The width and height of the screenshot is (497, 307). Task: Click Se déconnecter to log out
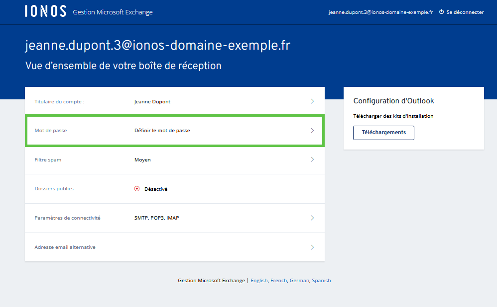465,12
